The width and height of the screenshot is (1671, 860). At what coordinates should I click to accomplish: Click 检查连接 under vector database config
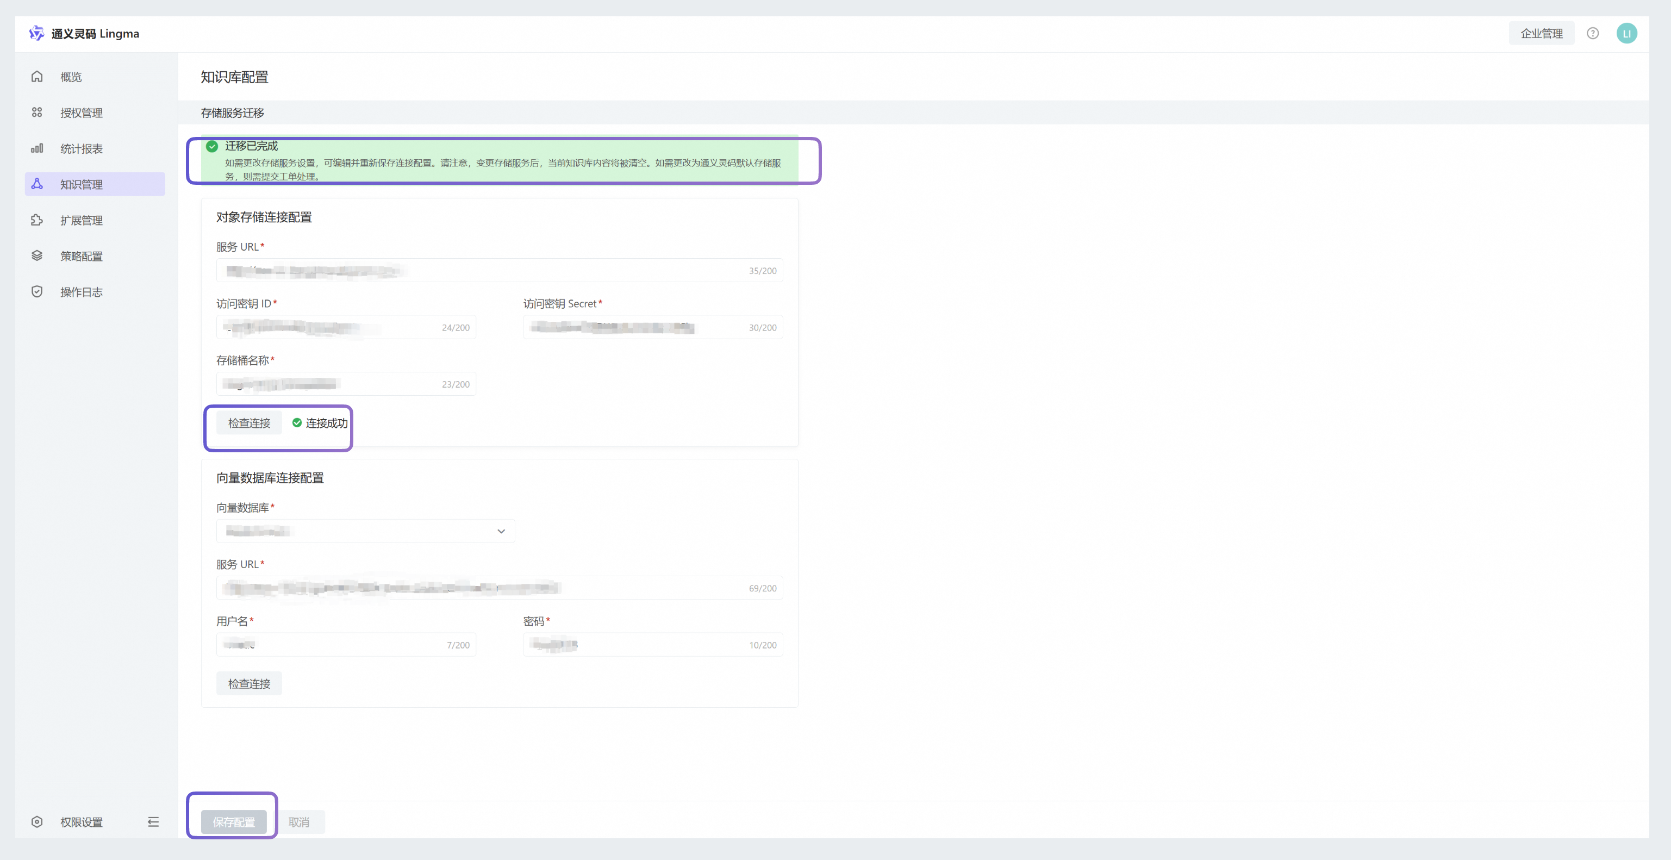[x=249, y=683]
